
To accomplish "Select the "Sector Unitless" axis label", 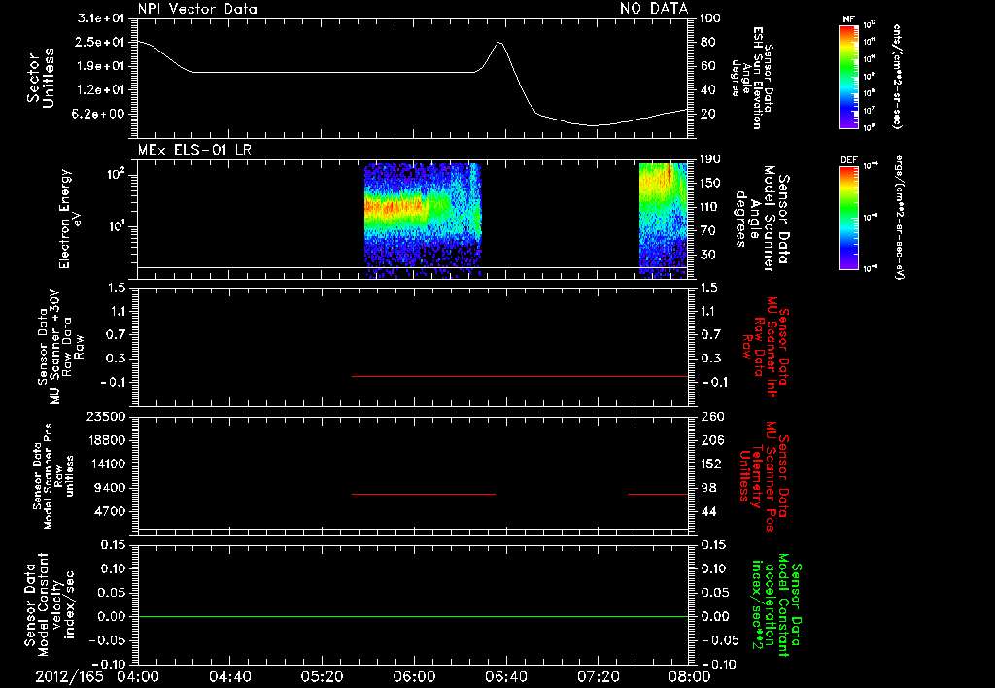I will coord(41,78).
